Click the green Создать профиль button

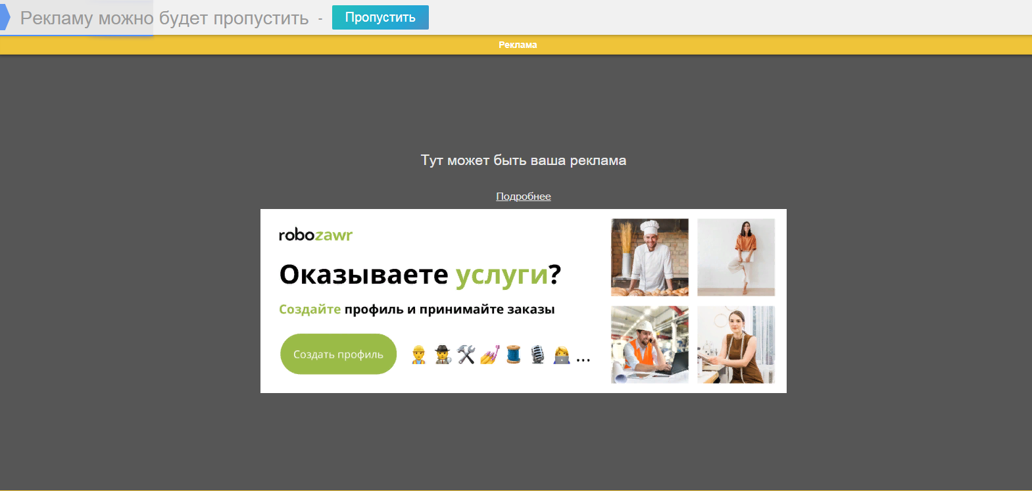click(339, 354)
